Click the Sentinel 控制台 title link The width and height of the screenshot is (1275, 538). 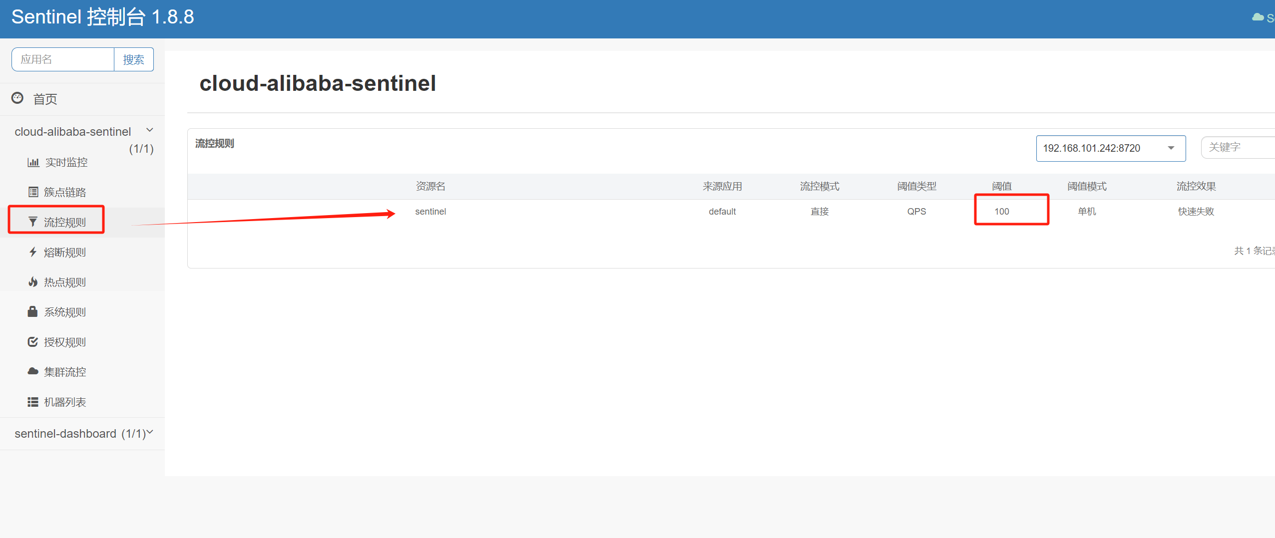point(102,17)
